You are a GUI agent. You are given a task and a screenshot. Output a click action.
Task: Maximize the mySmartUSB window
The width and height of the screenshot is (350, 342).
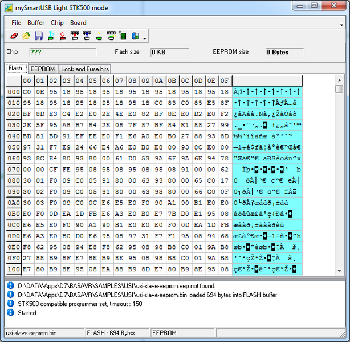(314, 5)
